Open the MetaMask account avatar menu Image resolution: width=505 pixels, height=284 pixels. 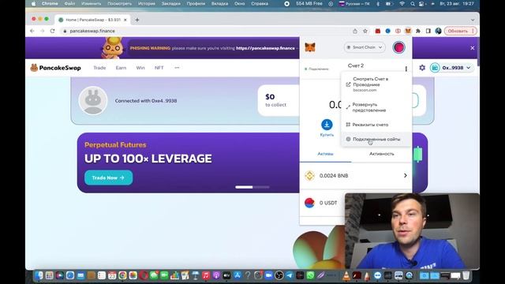click(x=398, y=47)
